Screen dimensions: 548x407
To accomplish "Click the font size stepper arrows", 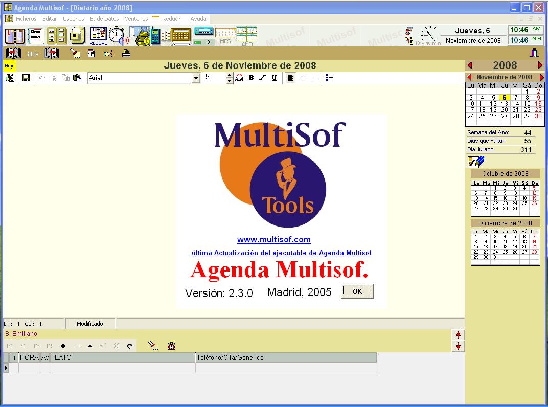I will tap(229, 78).
